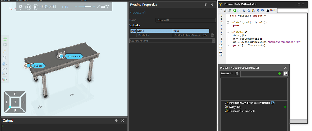312x131 pixels.
Task: Add a statement with green plus
Action: [x=279, y=74]
